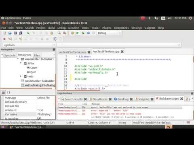The width and height of the screenshot is (194, 145).
Task: Select the Quit item in the resource tree
Action: 33,72
